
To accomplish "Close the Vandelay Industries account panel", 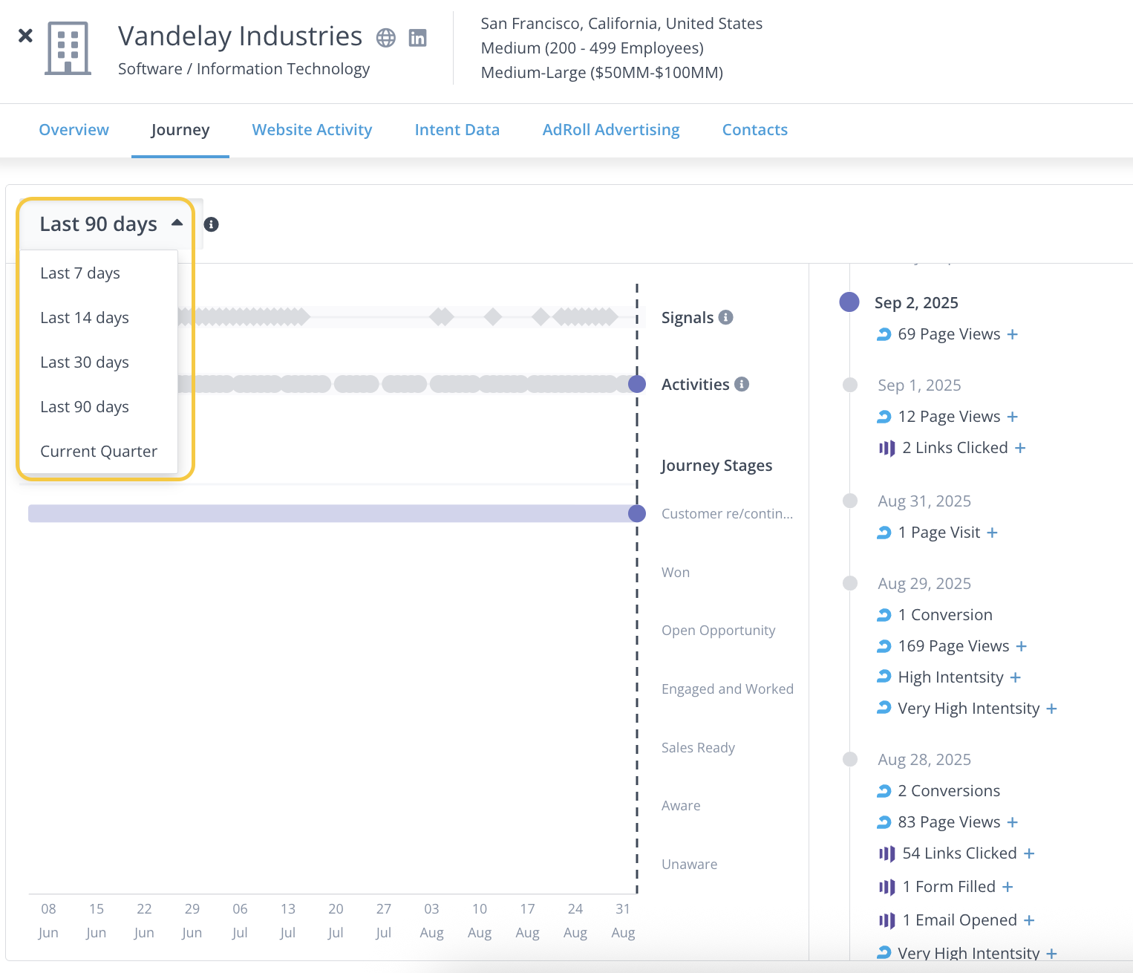I will 25,36.
